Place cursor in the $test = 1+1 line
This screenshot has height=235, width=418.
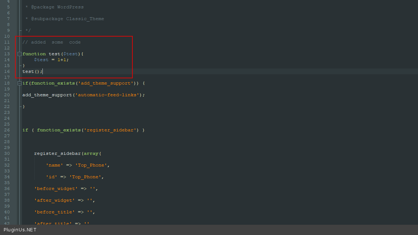point(51,60)
